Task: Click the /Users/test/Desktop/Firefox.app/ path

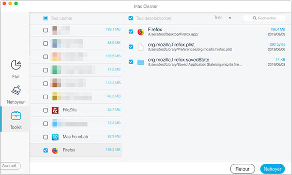Action: (173, 34)
